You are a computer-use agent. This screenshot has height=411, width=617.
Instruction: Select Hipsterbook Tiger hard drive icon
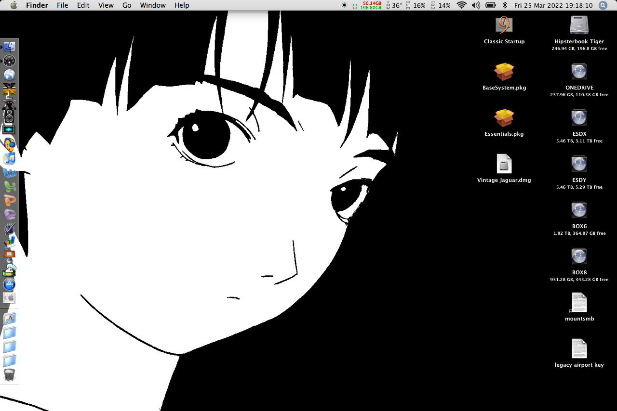[x=579, y=25]
